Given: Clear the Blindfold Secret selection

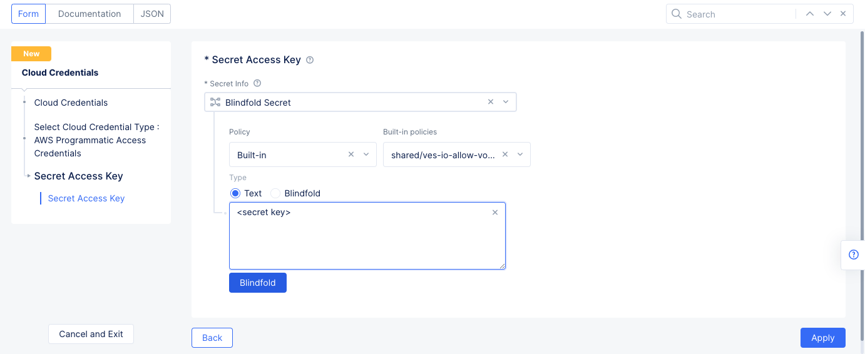Looking at the screenshot, I should click(x=491, y=102).
